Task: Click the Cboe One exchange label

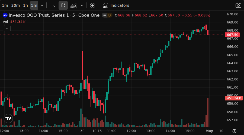Action: (89, 15)
